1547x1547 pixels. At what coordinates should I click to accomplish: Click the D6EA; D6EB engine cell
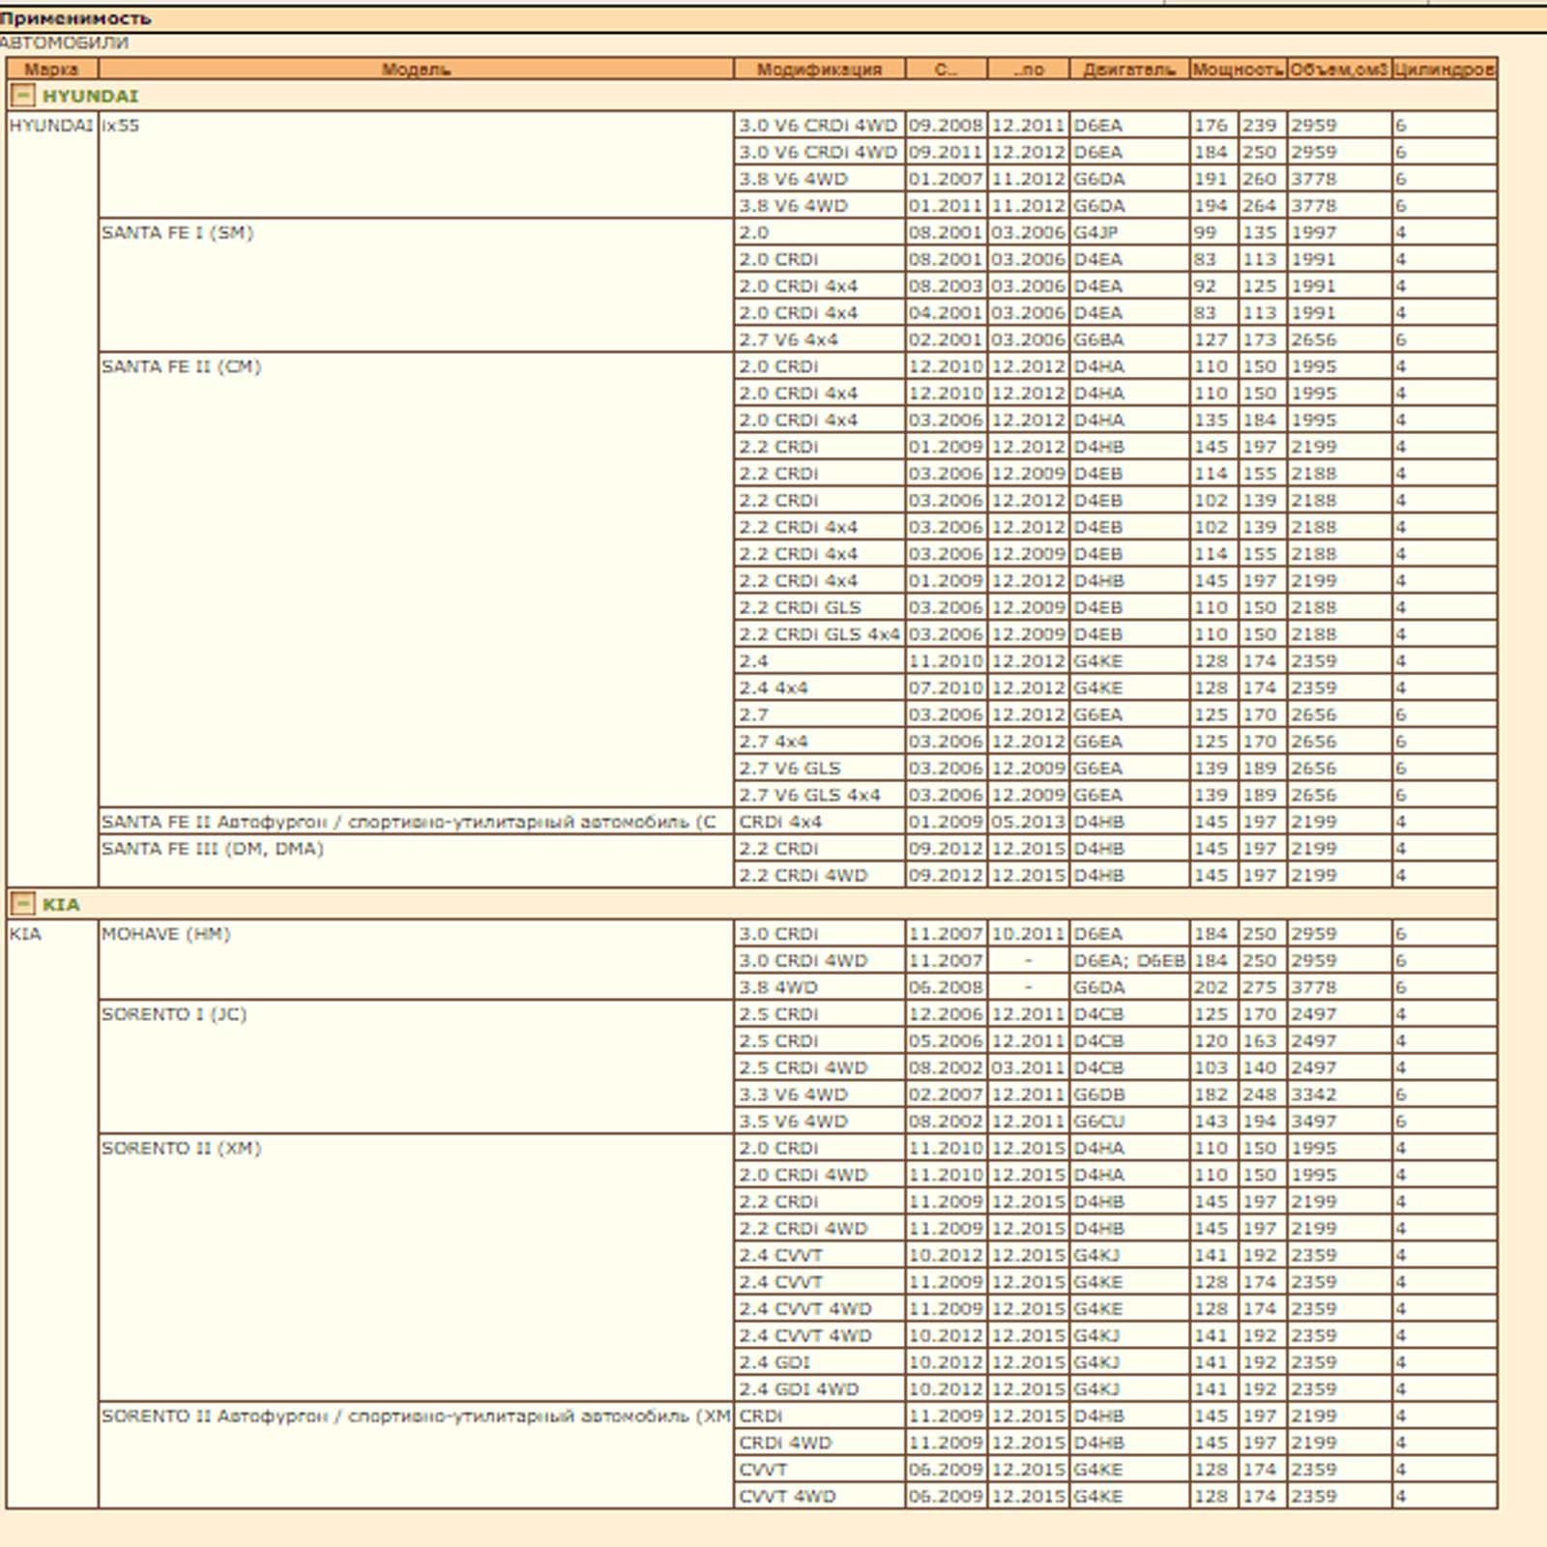pos(1128,961)
